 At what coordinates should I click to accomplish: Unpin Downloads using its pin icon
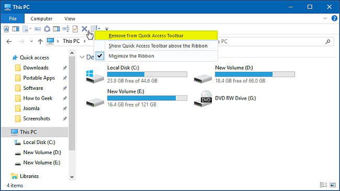pyautogui.click(x=65, y=68)
